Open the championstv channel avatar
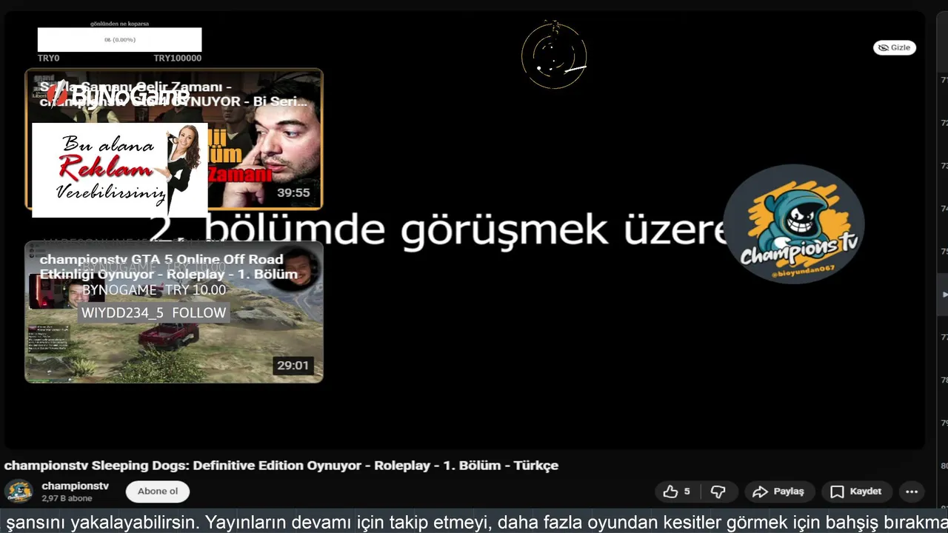 pyautogui.click(x=19, y=492)
